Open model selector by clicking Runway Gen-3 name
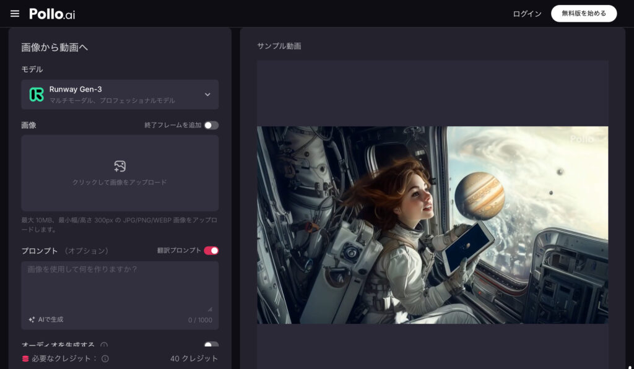 point(76,89)
